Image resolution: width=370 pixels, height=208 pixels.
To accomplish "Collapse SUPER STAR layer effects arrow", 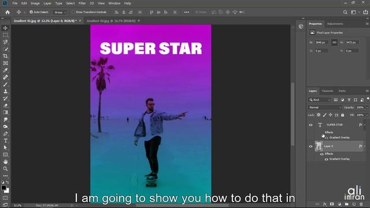I will point(365,125).
